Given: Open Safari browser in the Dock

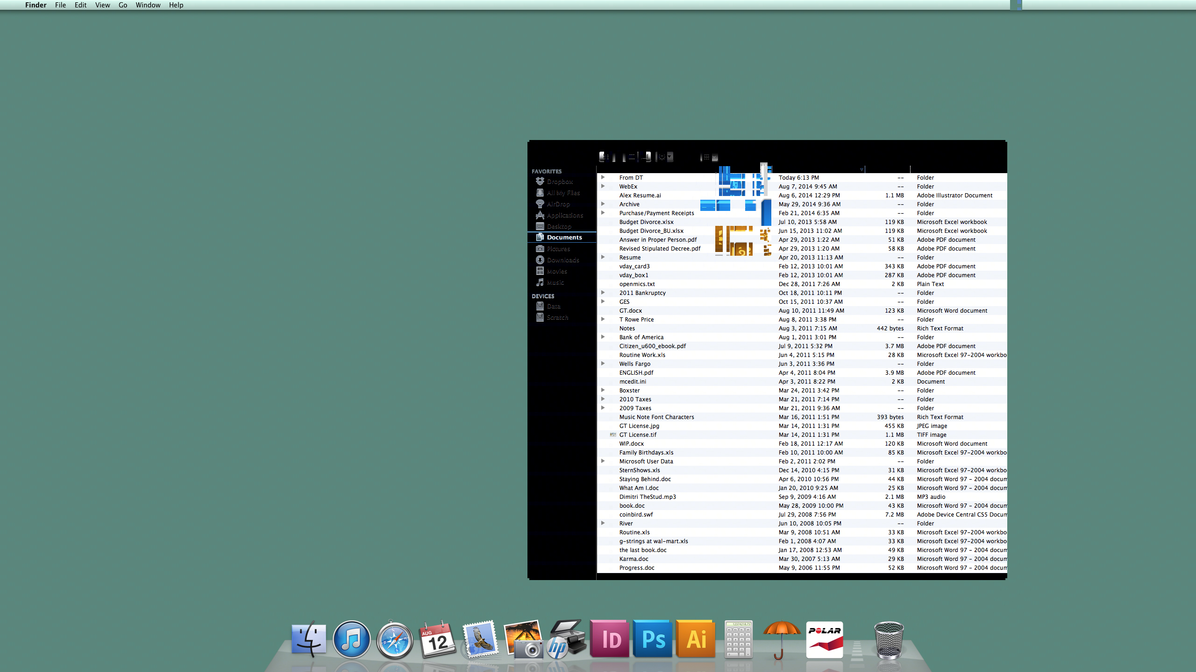Looking at the screenshot, I should click(395, 639).
